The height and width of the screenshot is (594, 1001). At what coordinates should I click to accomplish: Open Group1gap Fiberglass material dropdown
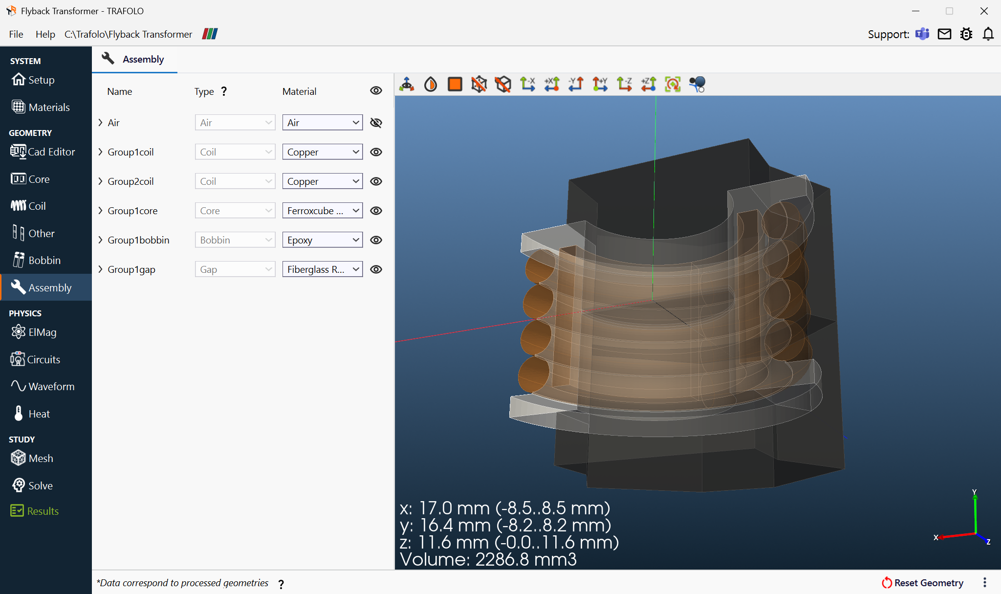(323, 269)
